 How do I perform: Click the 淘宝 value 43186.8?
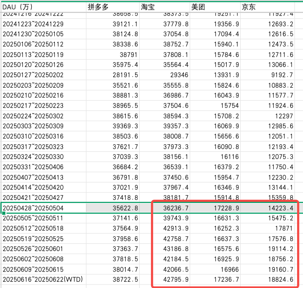[165, 249]
